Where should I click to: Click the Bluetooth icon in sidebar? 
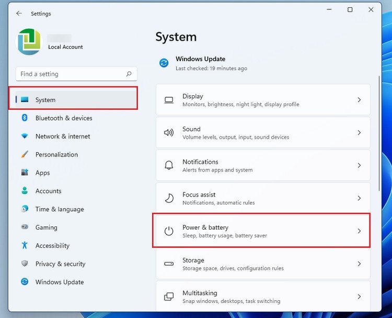(25, 118)
